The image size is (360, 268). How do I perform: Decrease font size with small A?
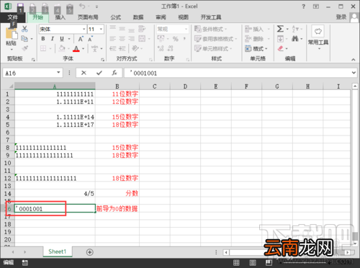(90, 39)
